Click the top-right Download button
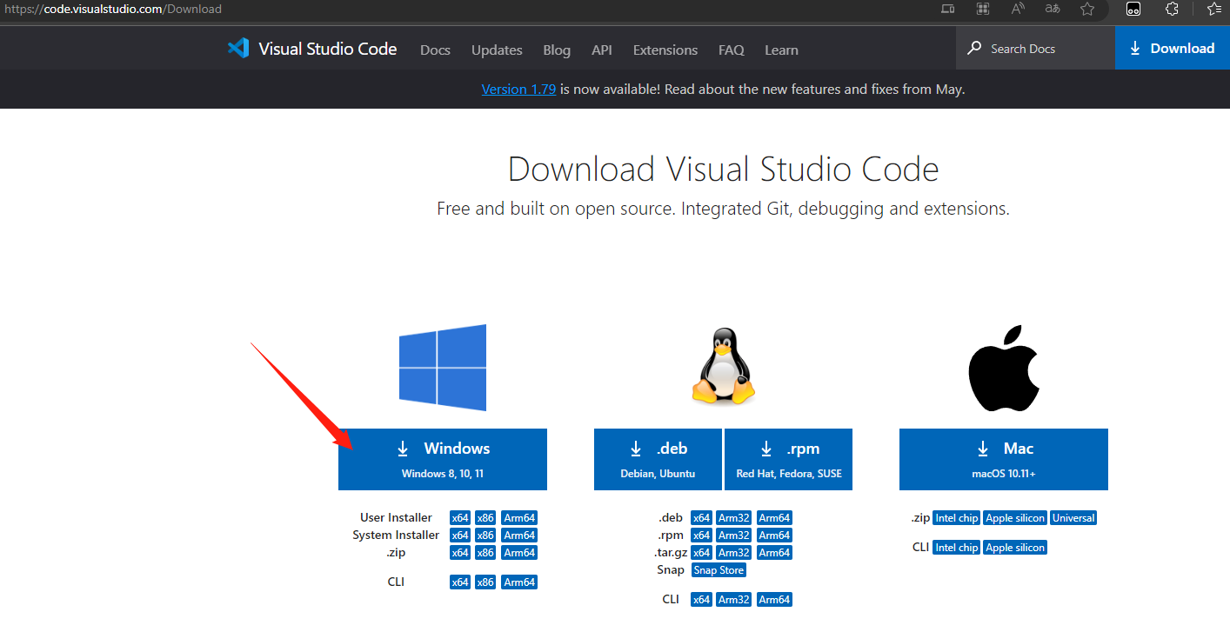This screenshot has height=632, width=1230. coord(1173,48)
